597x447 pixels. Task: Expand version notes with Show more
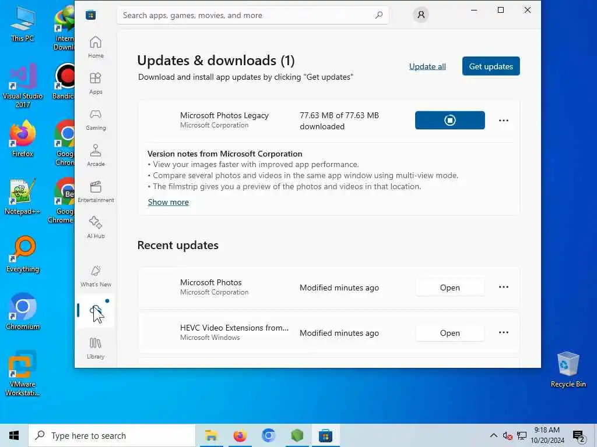click(x=168, y=202)
